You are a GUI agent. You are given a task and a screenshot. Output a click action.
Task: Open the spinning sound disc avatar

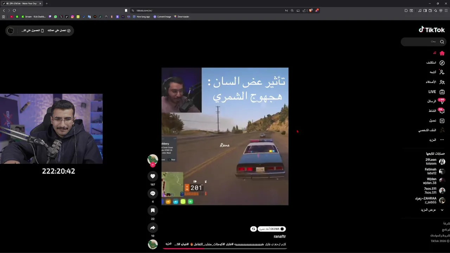153,244
